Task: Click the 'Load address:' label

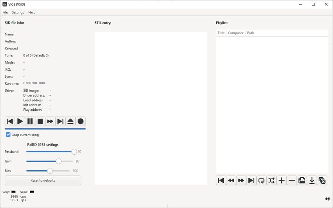Action: tap(33, 100)
